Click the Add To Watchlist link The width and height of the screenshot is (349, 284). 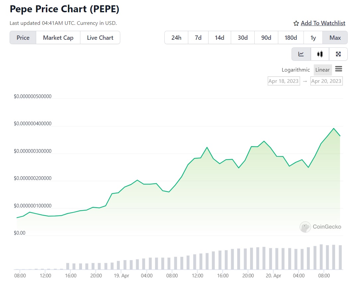click(323, 23)
